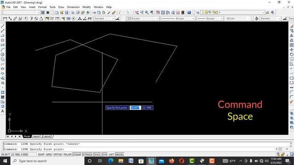Select the Spline draw tool
The image size is (294, 165).
3,64
